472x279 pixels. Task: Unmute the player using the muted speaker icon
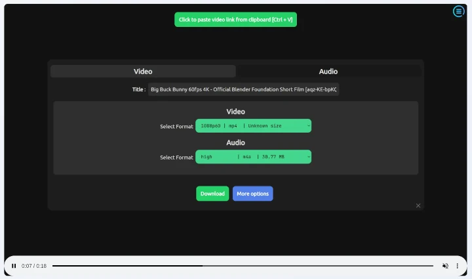pos(445,266)
